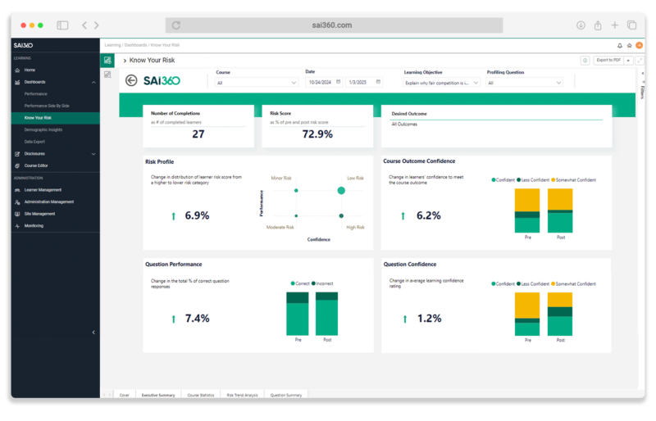Click the Export to PDF button
The image size is (656, 421).
tap(608, 61)
